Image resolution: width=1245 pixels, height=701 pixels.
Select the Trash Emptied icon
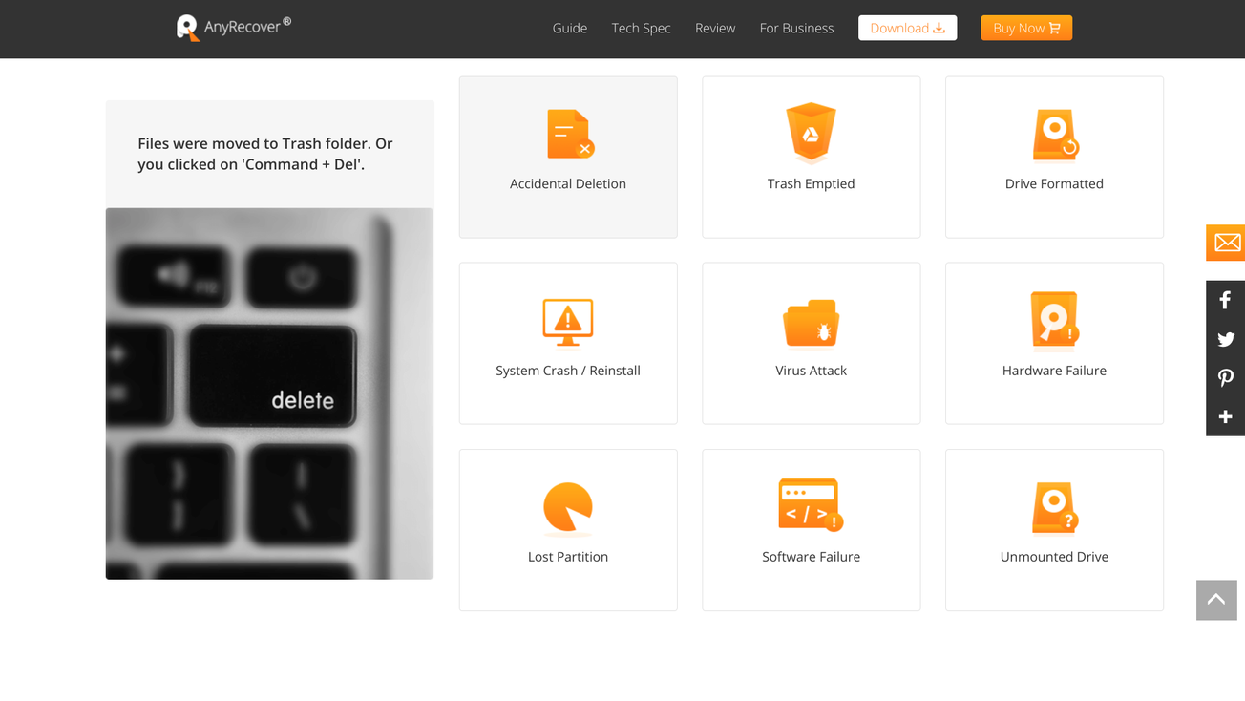pyautogui.click(x=811, y=133)
